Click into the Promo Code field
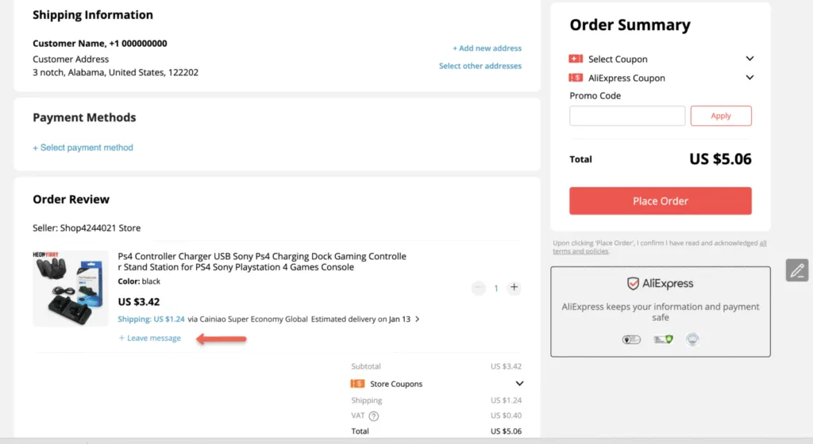 coord(627,116)
